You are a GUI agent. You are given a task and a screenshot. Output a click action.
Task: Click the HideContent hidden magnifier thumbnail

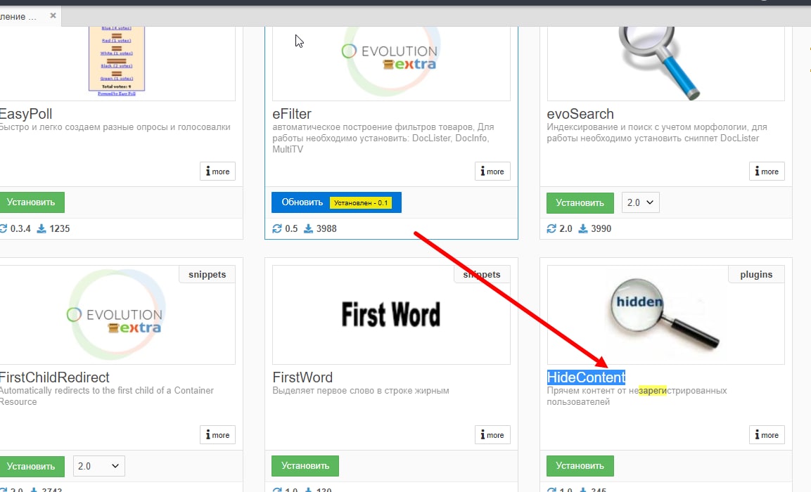coord(665,315)
